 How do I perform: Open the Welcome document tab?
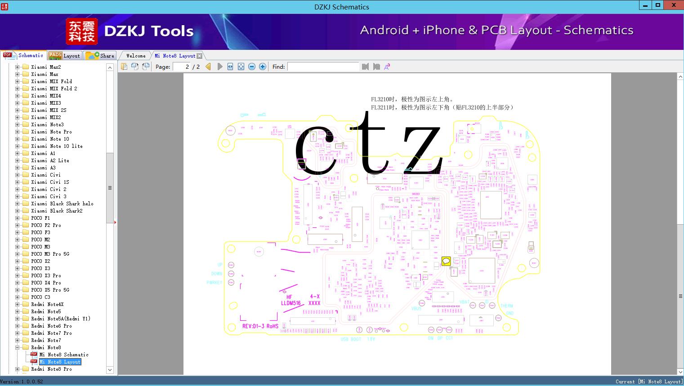pyautogui.click(x=136, y=56)
